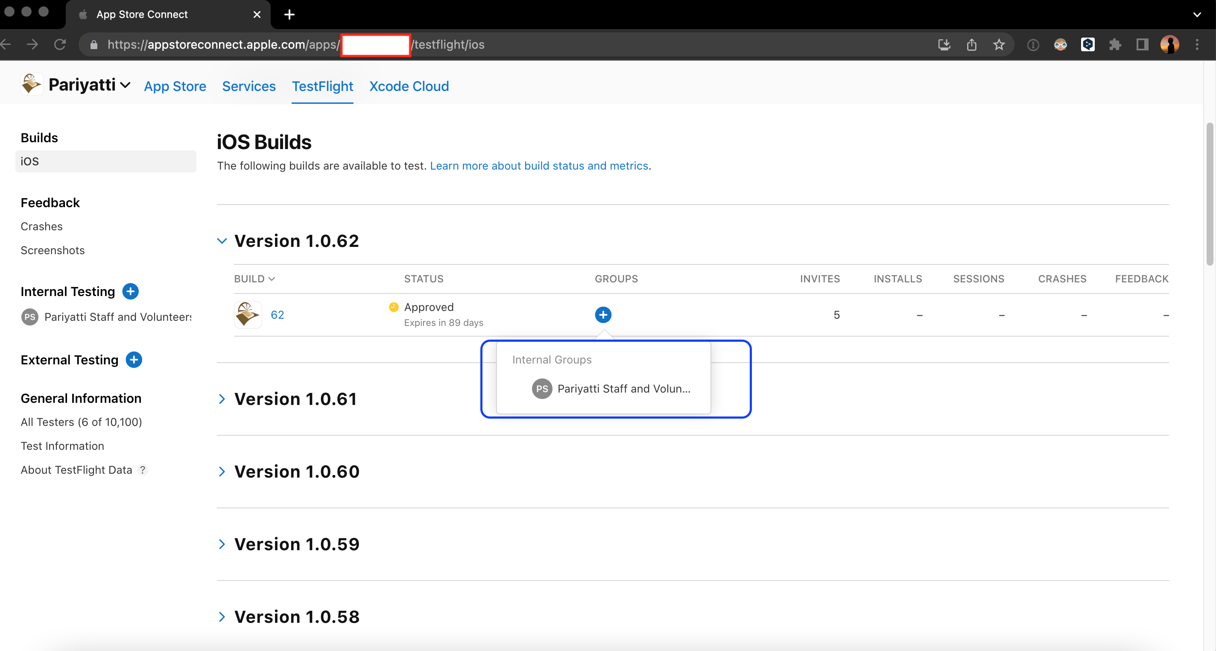Screen dimensions: 1216x651
Task: Collapse the Version 1.0.62 section
Action: coord(222,241)
